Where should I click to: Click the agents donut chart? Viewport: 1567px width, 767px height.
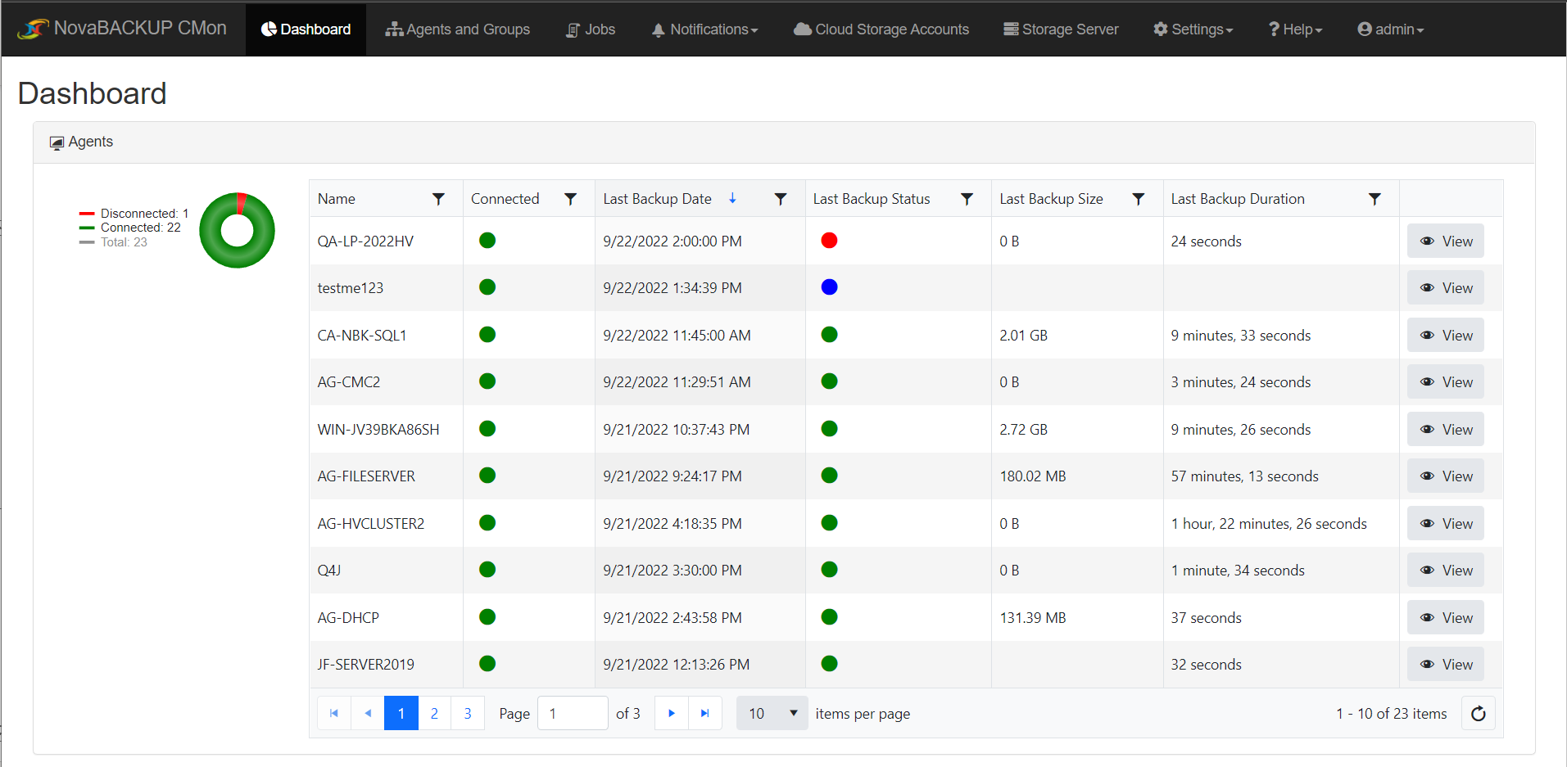coord(237,230)
